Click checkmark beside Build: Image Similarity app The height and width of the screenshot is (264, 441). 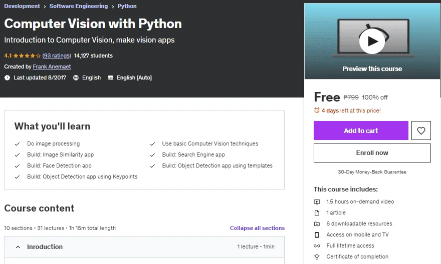coord(17,154)
